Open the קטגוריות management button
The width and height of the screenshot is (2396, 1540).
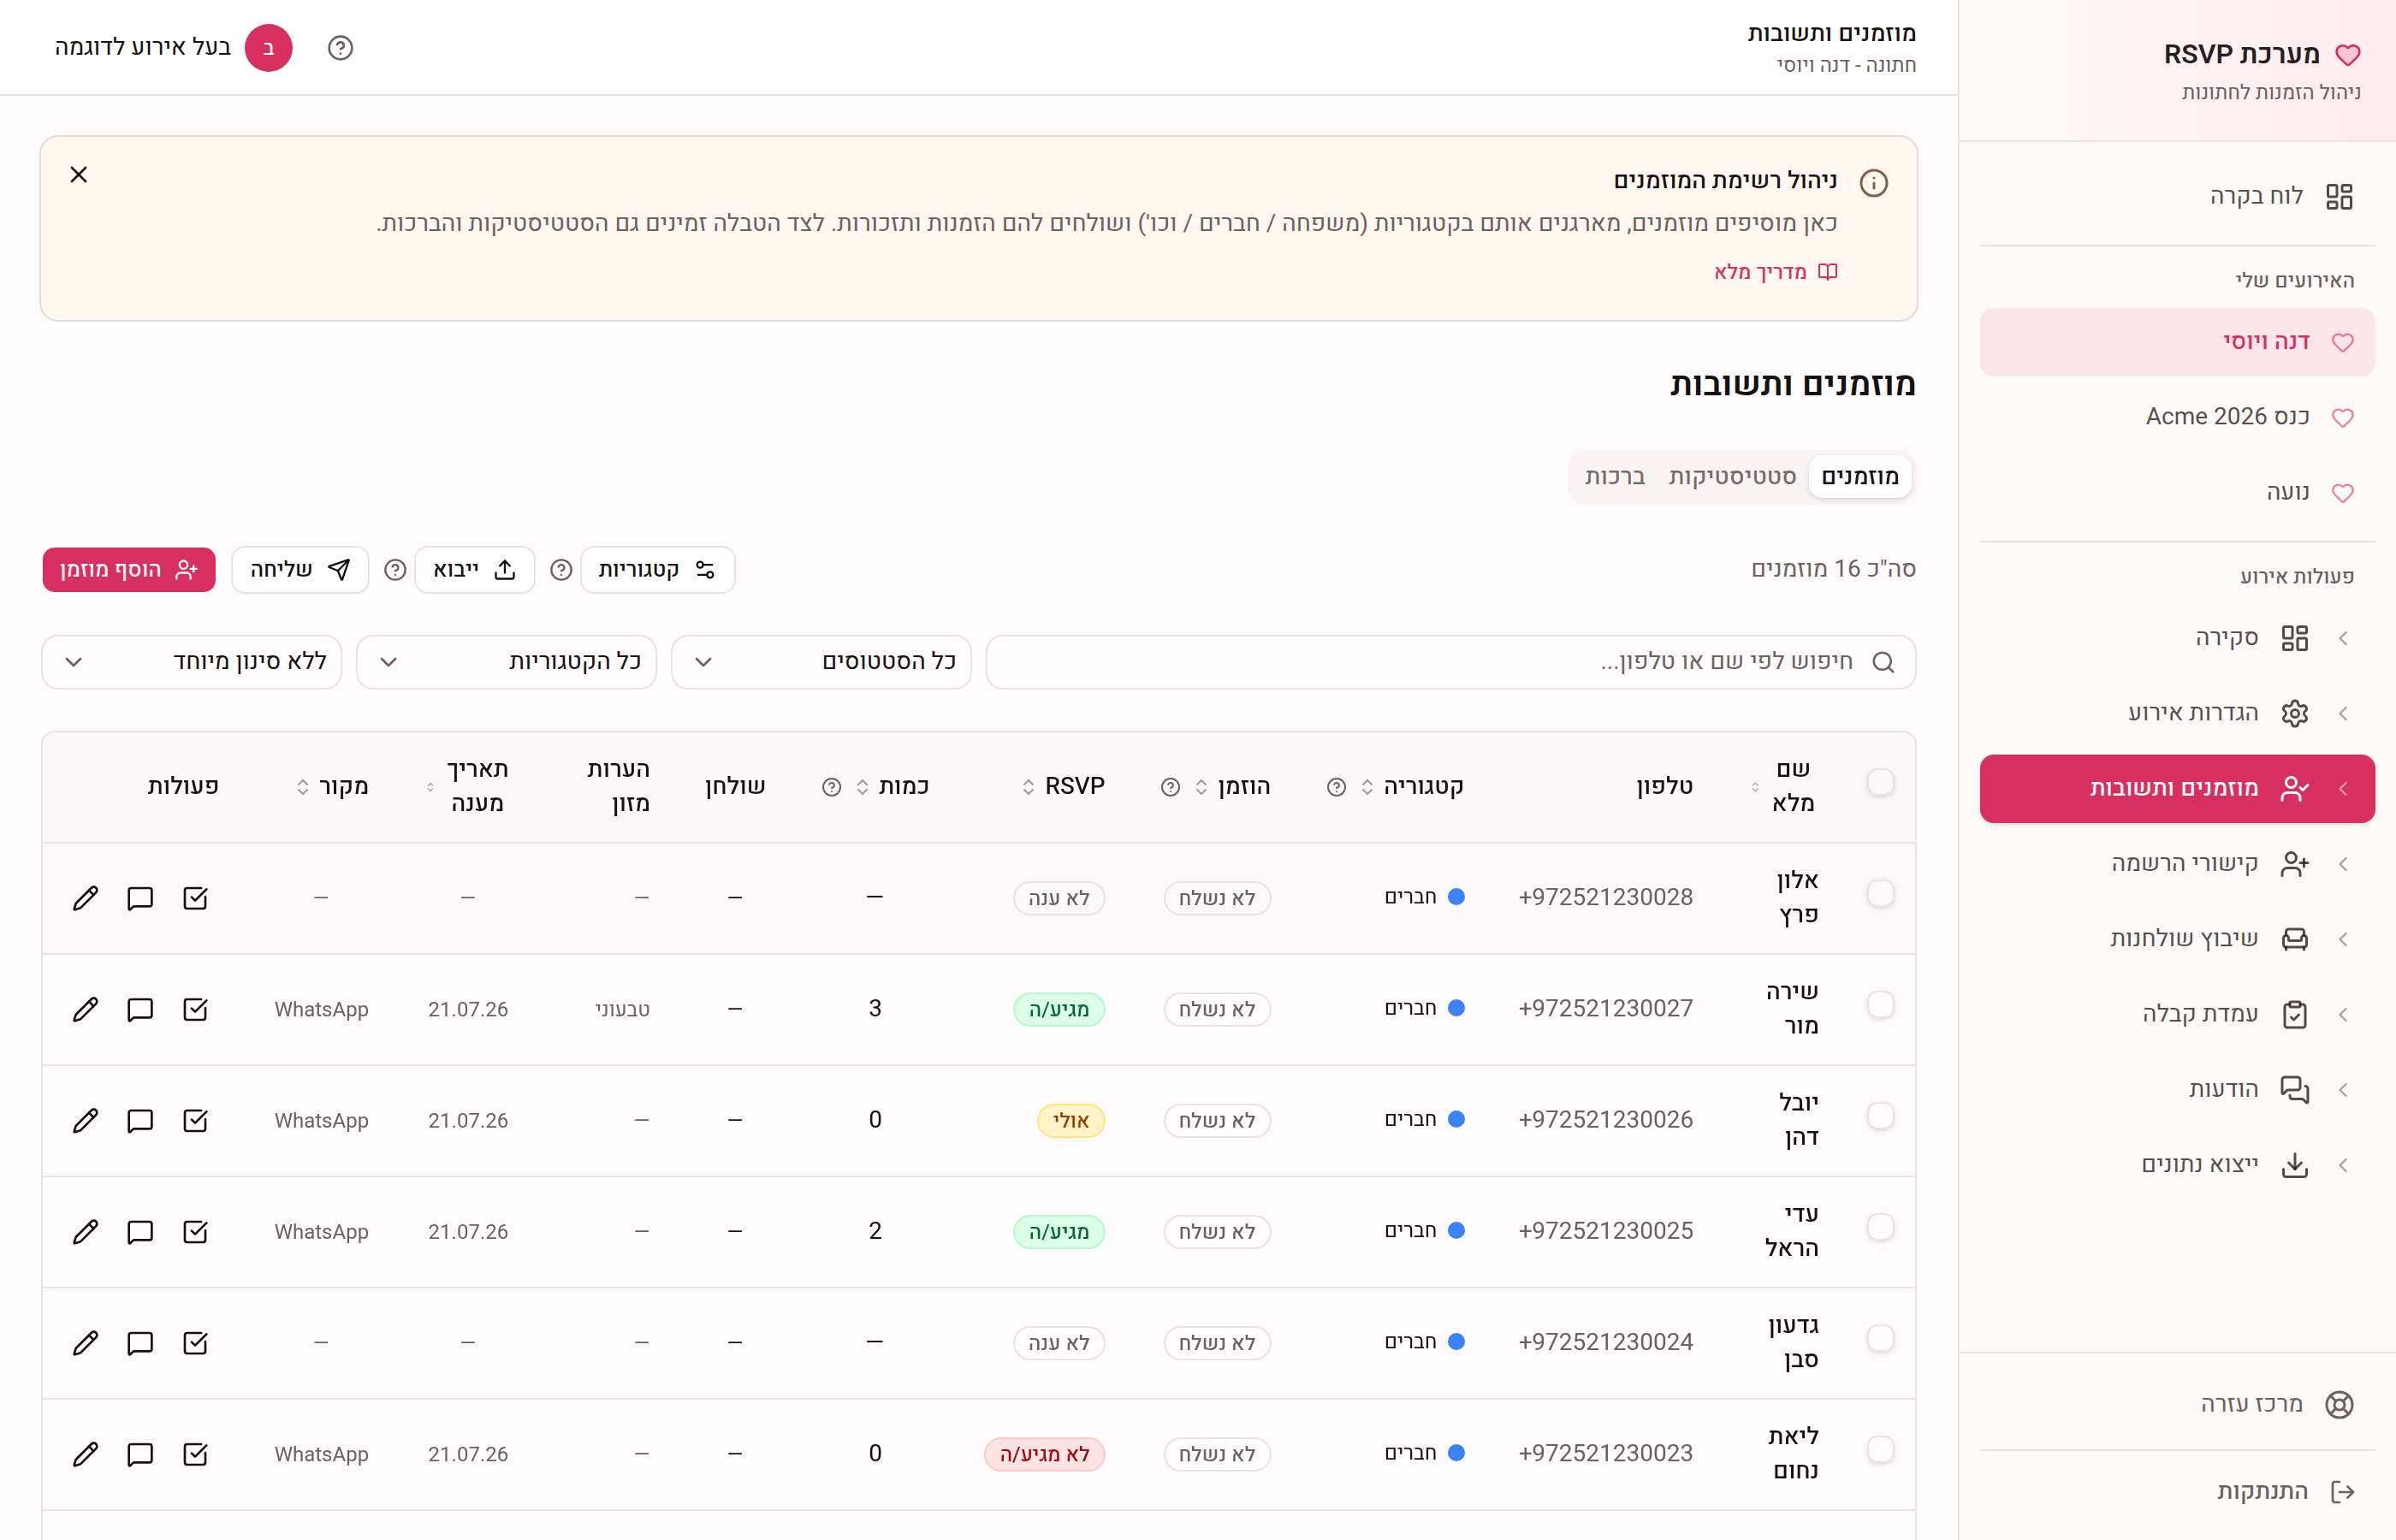tap(658, 570)
